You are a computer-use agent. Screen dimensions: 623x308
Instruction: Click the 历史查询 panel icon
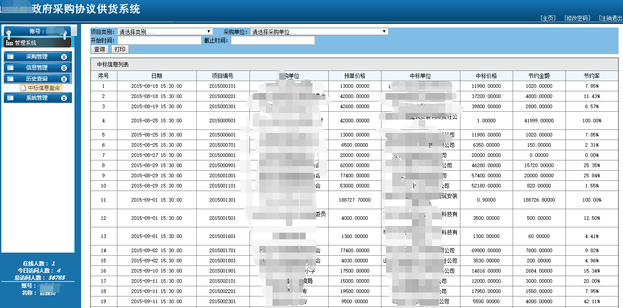click(11, 79)
